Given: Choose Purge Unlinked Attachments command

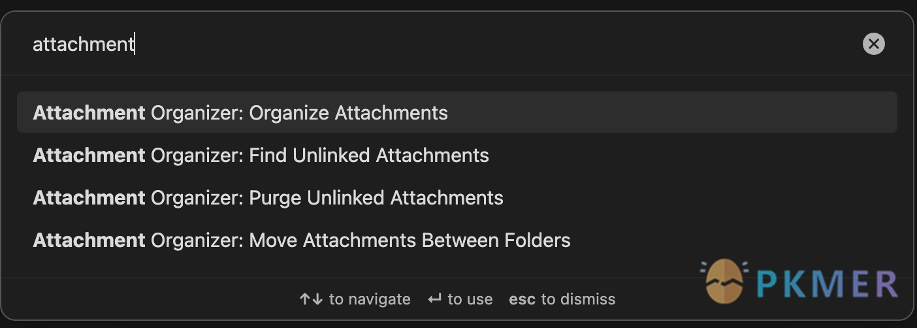Looking at the screenshot, I should click(457, 197).
